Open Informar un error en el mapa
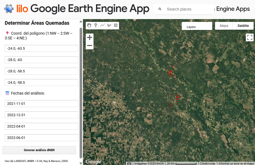This screenshot has width=255, height=165. pos(236,163)
